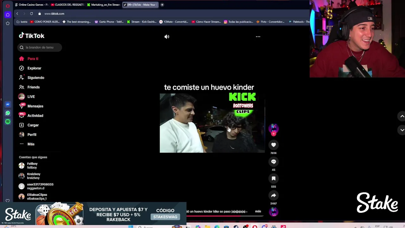Open Todas las publicaciones bookmark
This screenshot has width=405, height=228.
click(x=239, y=22)
